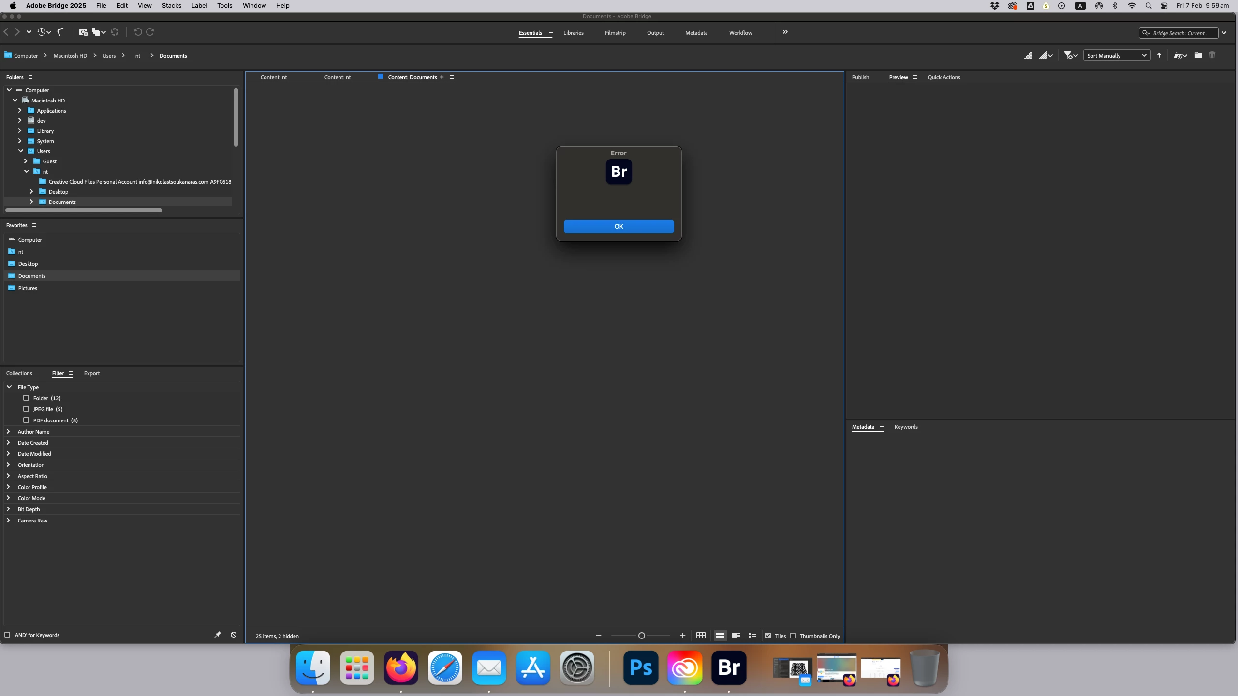
Task: Enable the Thumbnails Only checkbox
Action: click(x=793, y=636)
